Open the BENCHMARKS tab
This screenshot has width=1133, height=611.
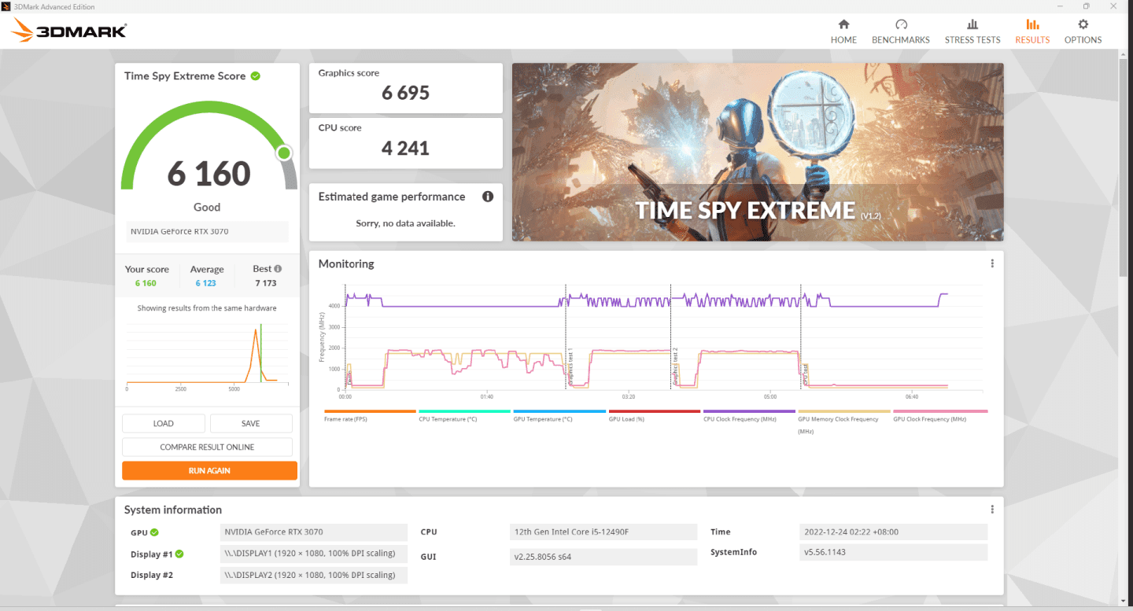pyautogui.click(x=900, y=31)
